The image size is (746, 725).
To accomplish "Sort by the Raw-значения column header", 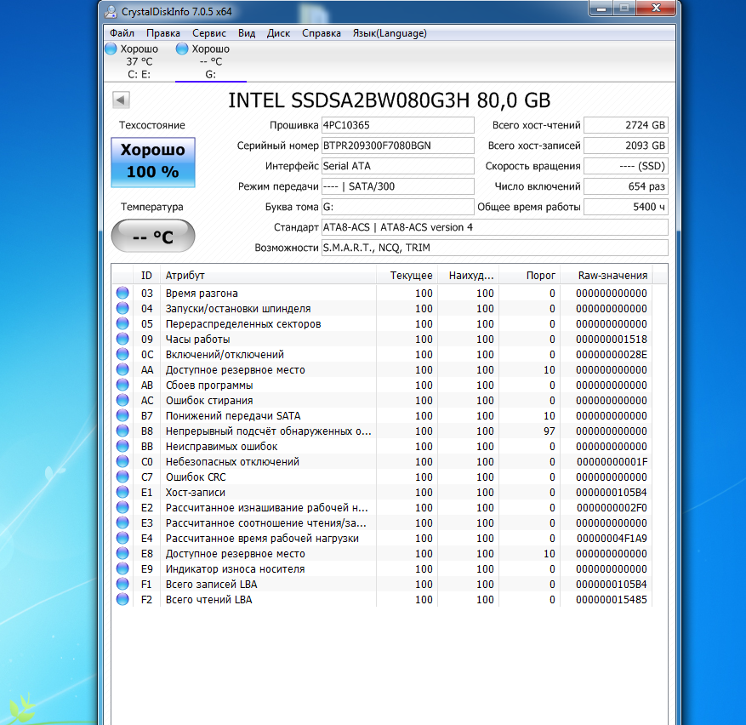I will point(612,276).
